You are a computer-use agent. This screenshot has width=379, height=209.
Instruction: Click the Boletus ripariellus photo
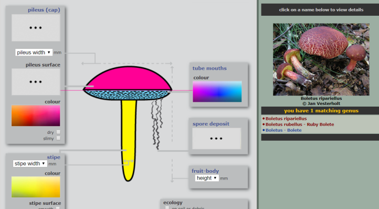(321, 59)
